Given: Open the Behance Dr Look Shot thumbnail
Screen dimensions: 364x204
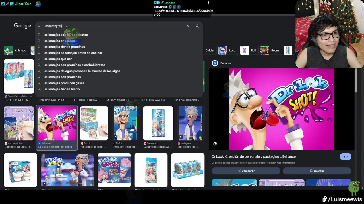Looking at the screenshot, I should pos(57,123).
